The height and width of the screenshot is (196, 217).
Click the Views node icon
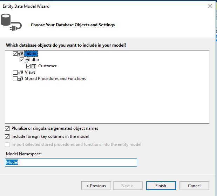[x=20, y=73]
